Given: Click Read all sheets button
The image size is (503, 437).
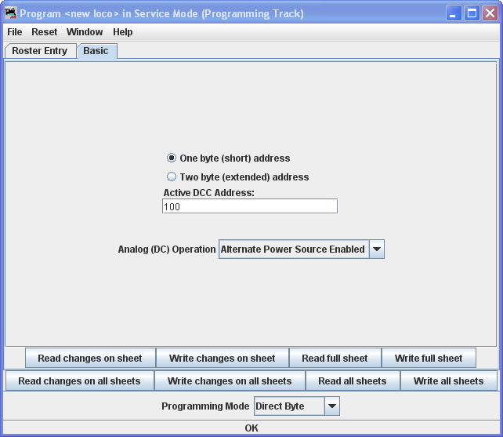Looking at the screenshot, I should [353, 381].
